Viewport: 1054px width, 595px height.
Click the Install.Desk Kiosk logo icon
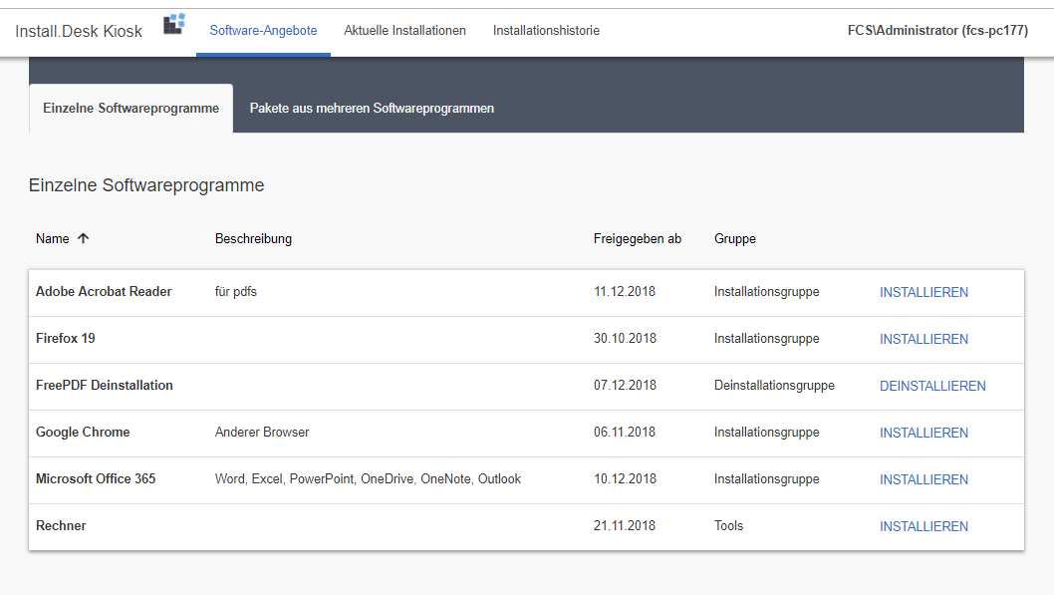coord(174,24)
